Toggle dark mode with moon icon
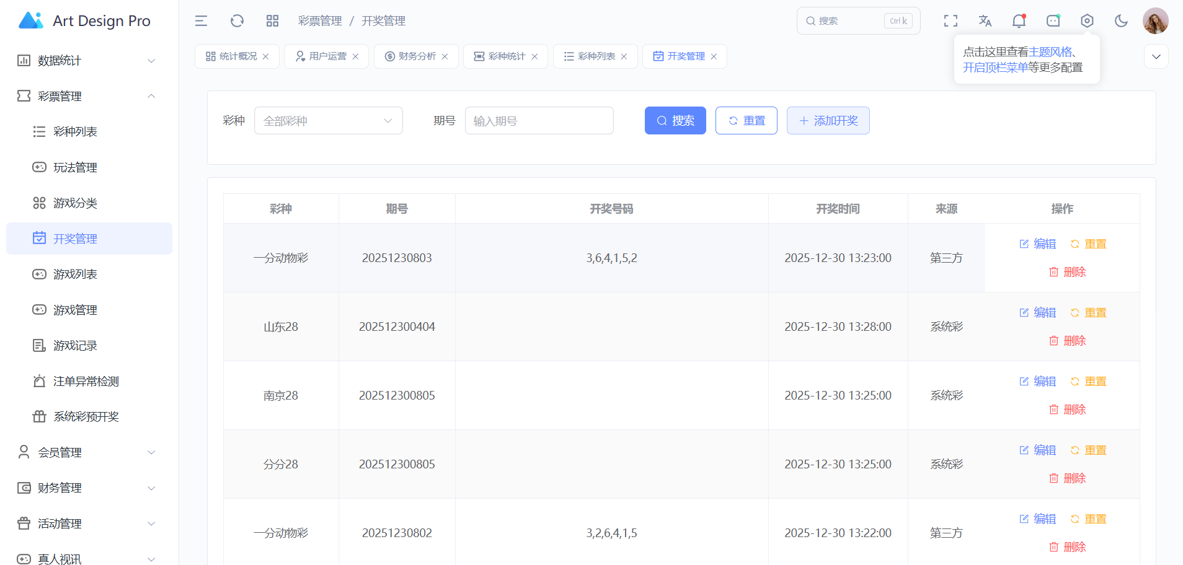1183x565 pixels. (1121, 21)
